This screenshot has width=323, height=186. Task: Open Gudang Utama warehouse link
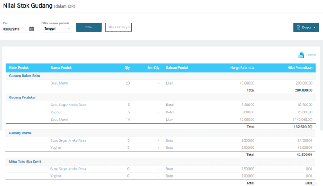point(19,133)
